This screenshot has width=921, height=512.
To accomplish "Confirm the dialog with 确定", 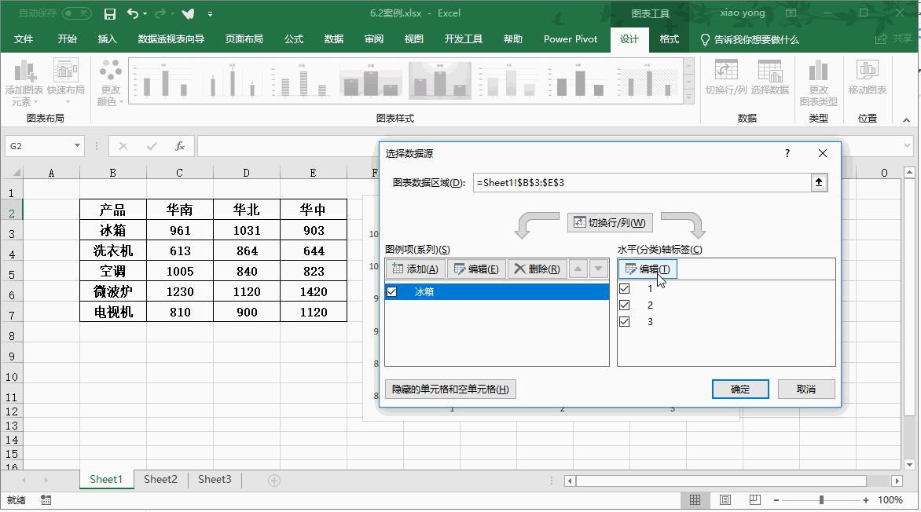I will point(739,389).
